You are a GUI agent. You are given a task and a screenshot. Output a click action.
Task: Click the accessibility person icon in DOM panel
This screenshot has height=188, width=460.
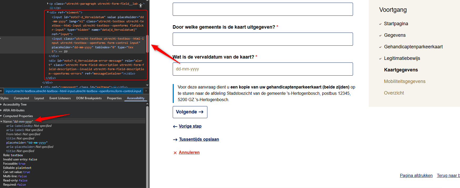tap(141, 5)
